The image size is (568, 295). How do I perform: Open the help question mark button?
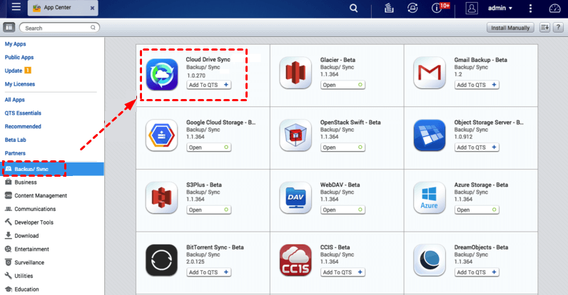point(558,28)
